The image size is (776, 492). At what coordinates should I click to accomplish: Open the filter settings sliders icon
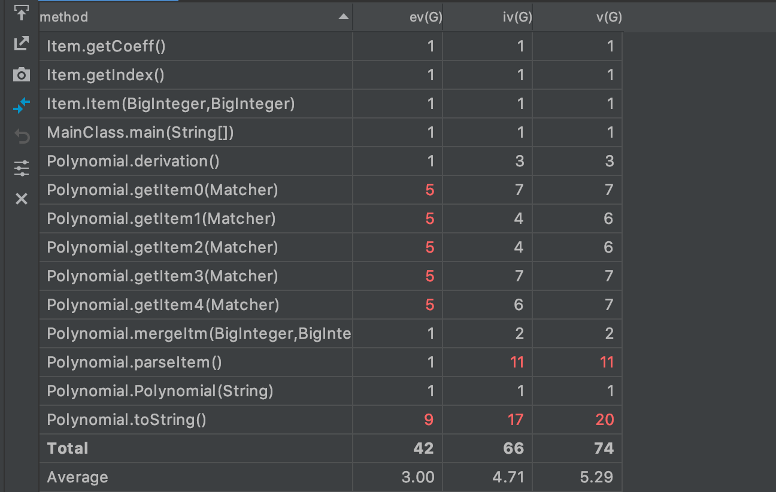(22, 168)
